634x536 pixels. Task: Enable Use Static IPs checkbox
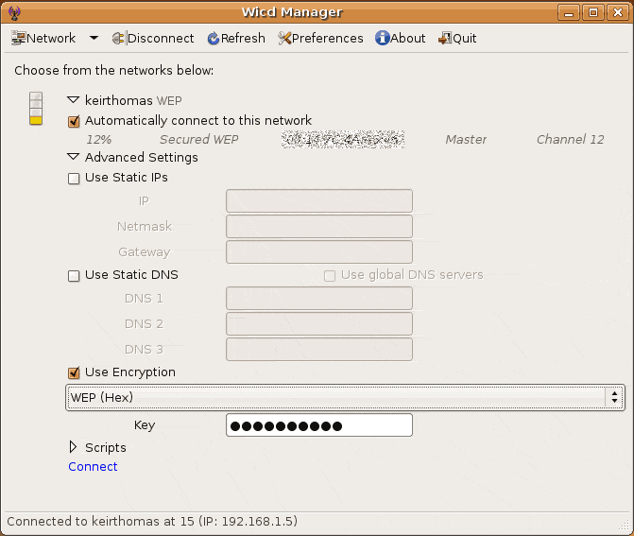click(74, 179)
